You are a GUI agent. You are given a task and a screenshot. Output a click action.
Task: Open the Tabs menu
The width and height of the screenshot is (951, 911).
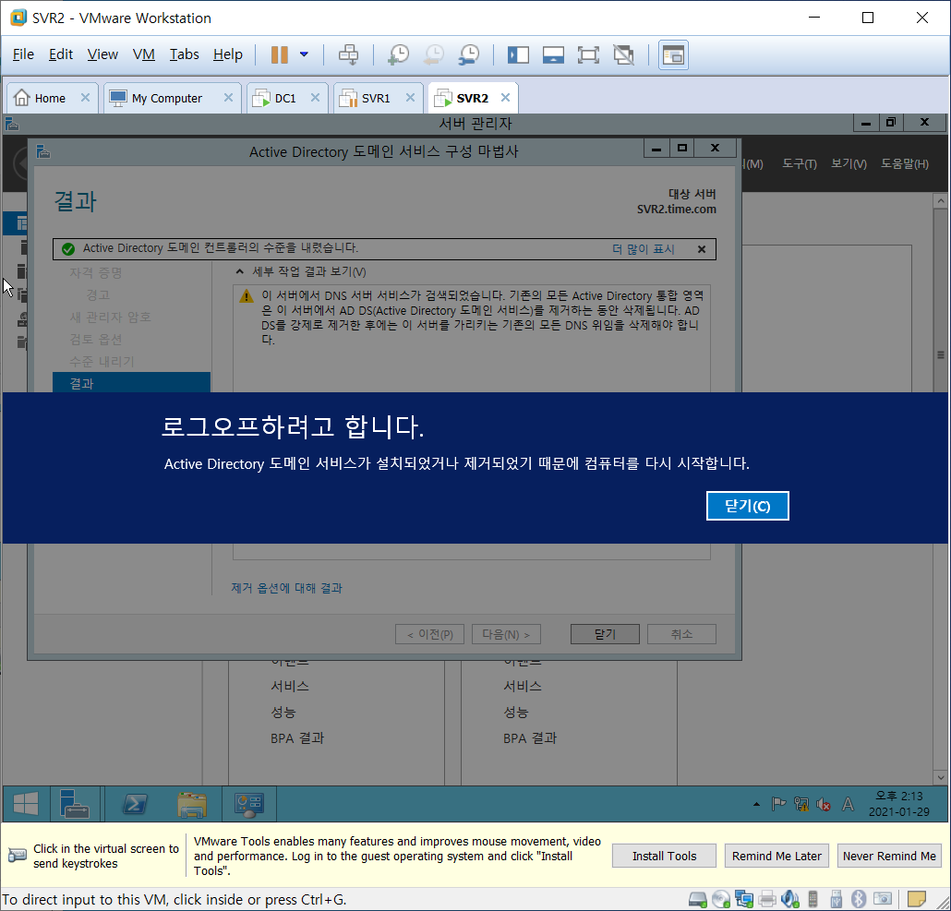point(184,54)
